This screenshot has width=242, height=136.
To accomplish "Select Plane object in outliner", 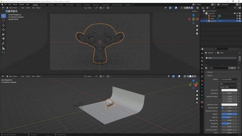I will coord(213,19).
